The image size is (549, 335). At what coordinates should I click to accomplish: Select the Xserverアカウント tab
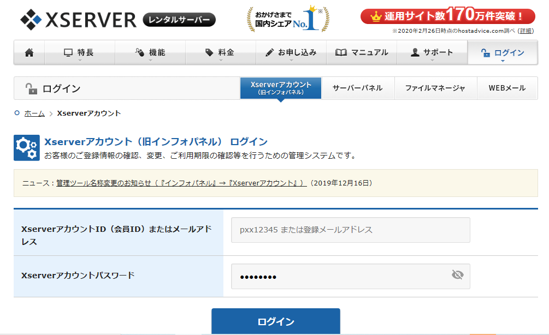pos(281,88)
